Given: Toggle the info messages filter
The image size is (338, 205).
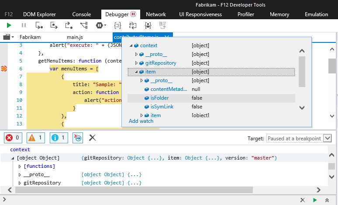Looking at the screenshot, I should [59, 138].
